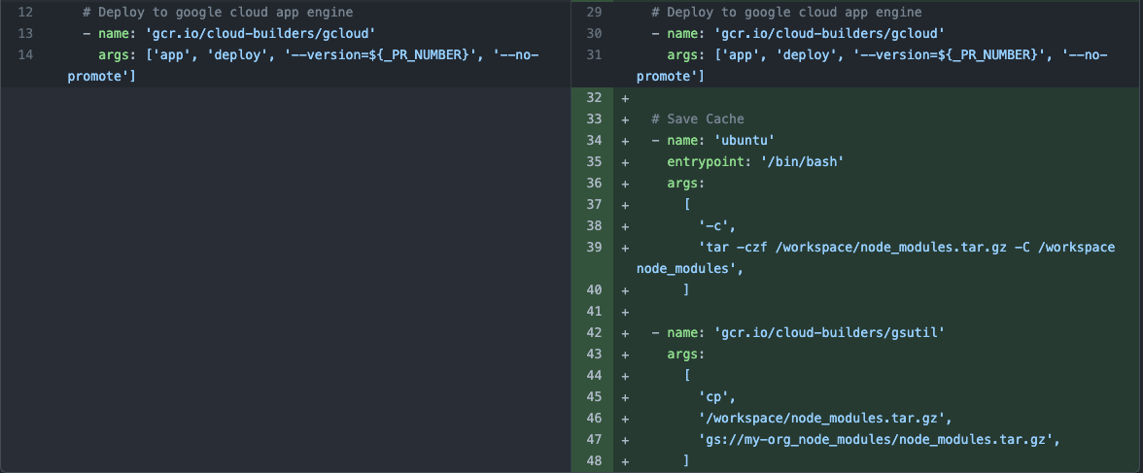Image resolution: width=1143 pixels, height=473 pixels.
Task: Click added line number 47
Action: click(593, 439)
